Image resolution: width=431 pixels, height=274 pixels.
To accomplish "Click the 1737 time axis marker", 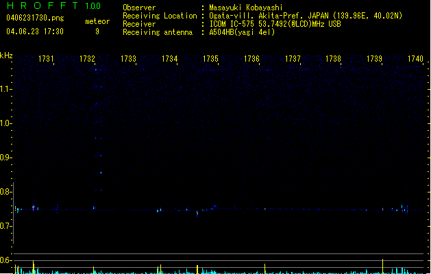I will click(x=293, y=59).
